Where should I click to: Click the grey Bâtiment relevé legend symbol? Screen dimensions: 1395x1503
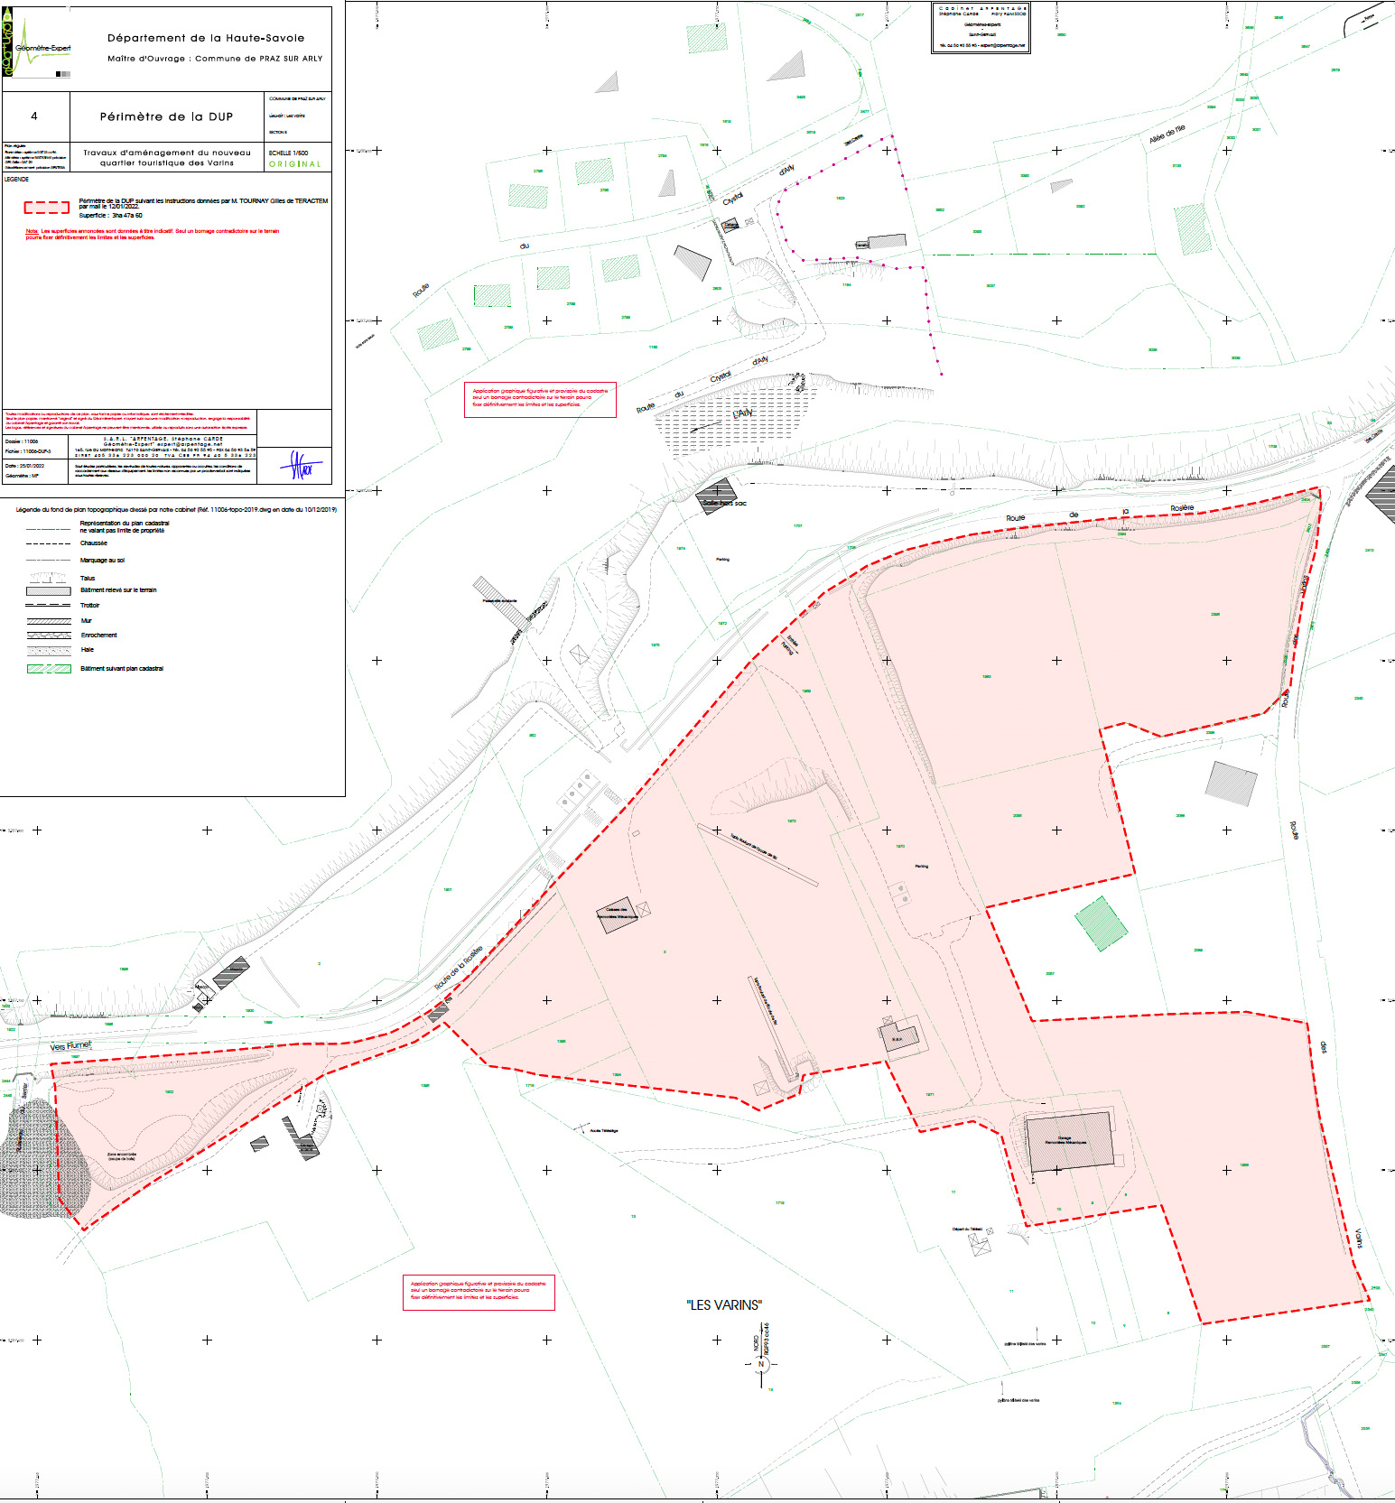tap(49, 590)
